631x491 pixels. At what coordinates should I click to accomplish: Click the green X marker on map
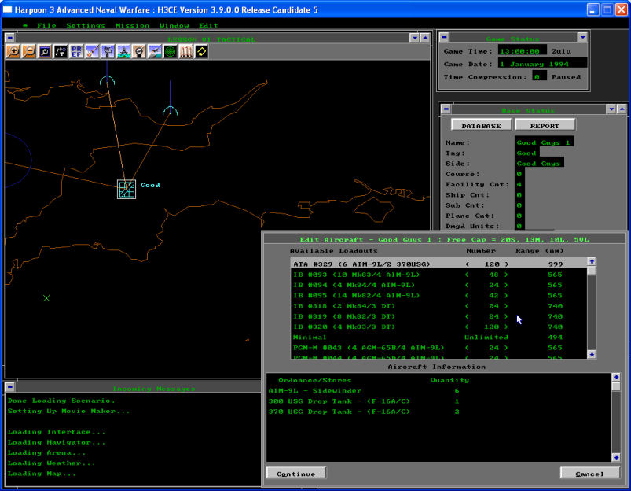(46, 298)
